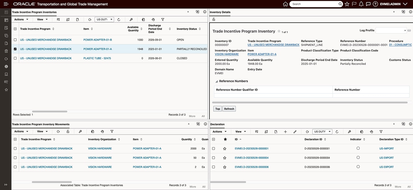Check the POWER ADAPTER-01-B row checkbox
413x190 pixels.
pyautogui.click(x=15, y=40)
